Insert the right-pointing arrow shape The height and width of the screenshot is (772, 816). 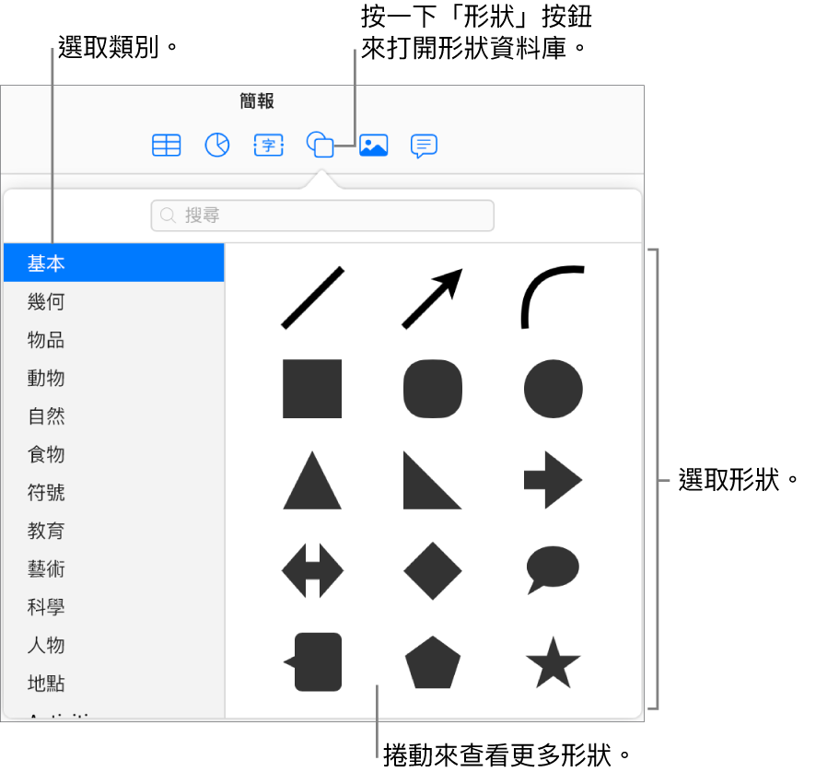pyautogui.click(x=554, y=480)
